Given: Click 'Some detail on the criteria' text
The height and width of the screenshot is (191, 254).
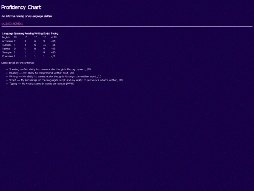Looking at the screenshot, I should (x=18, y=63).
